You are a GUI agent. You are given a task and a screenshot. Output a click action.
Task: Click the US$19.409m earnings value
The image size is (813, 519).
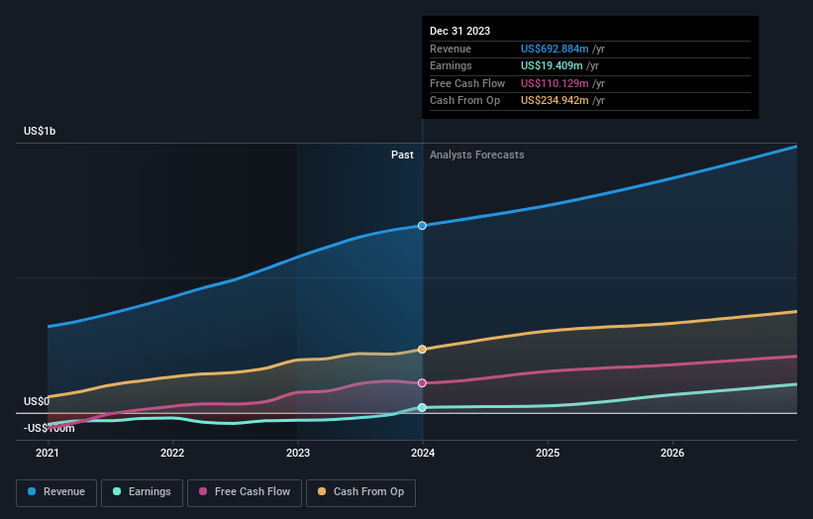[x=552, y=65]
